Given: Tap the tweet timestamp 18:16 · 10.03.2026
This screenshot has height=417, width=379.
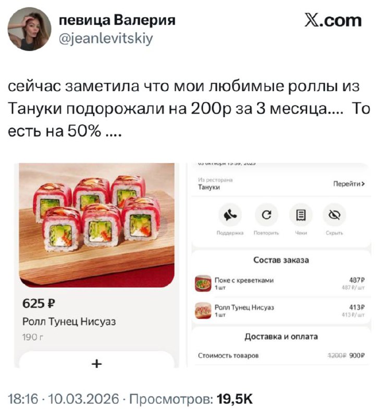Looking at the screenshot, I should [x=64, y=399].
